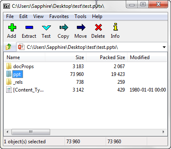Open the Help menu
The image size is (171, 149).
[97, 16]
